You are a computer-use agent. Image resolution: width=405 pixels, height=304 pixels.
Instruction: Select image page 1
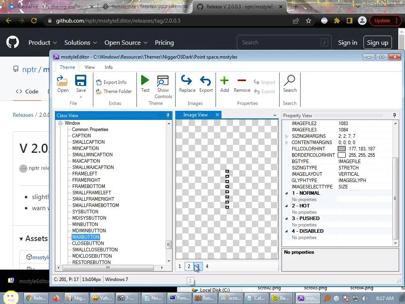point(180,266)
